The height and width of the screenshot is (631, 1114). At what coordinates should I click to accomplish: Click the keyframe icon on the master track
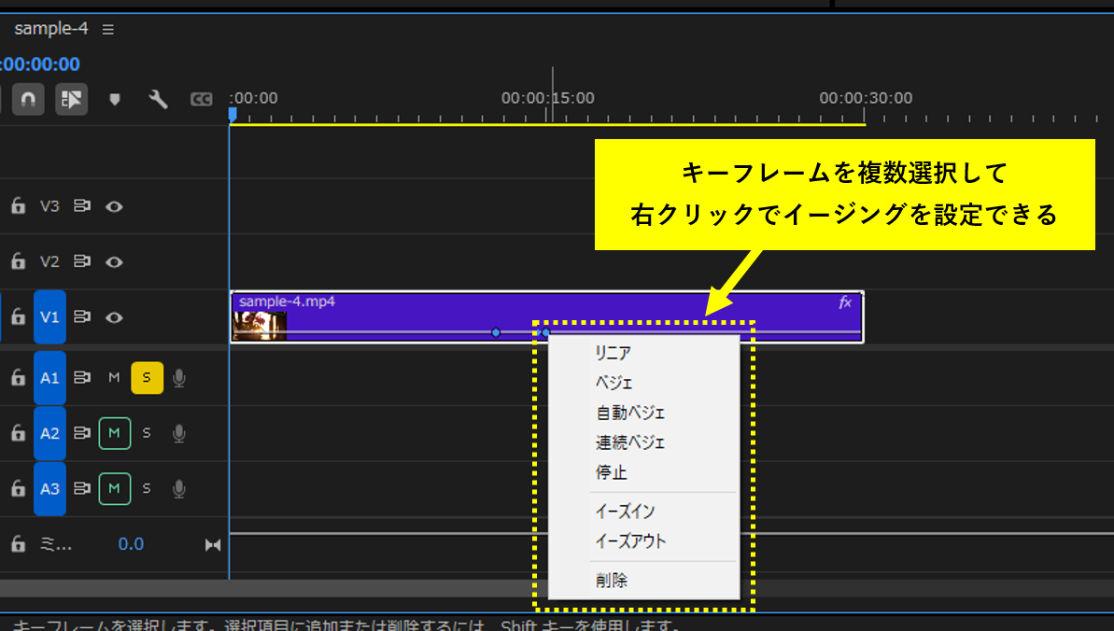[212, 544]
